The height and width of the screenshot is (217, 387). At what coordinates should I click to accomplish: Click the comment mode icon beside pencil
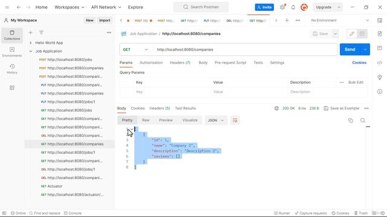pos(362,34)
